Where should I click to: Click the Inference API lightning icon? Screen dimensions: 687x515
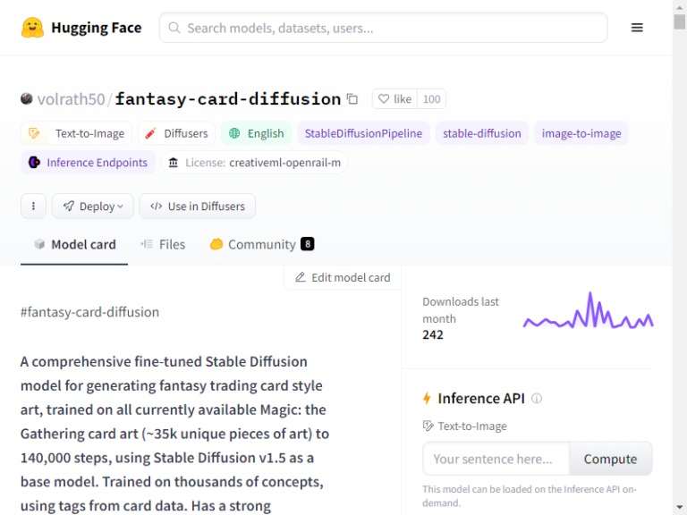click(x=427, y=398)
